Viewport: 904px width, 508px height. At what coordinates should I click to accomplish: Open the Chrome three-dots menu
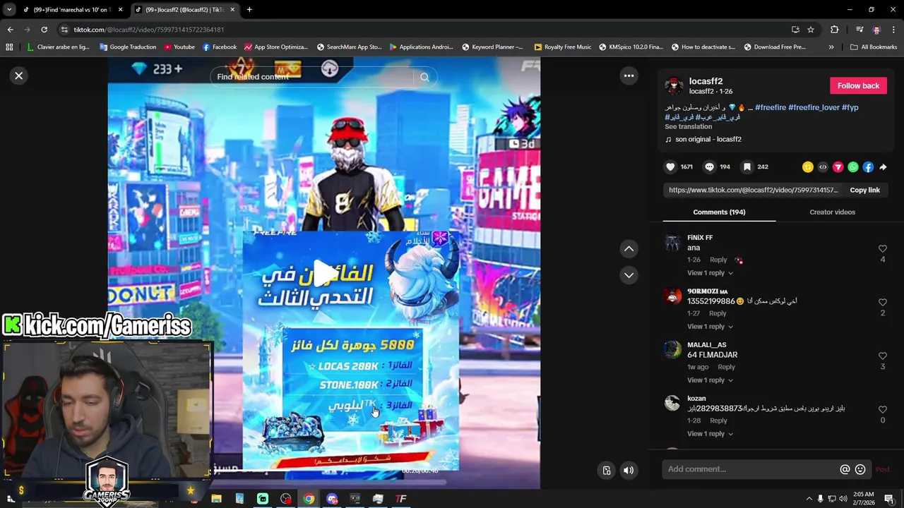[x=895, y=30]
